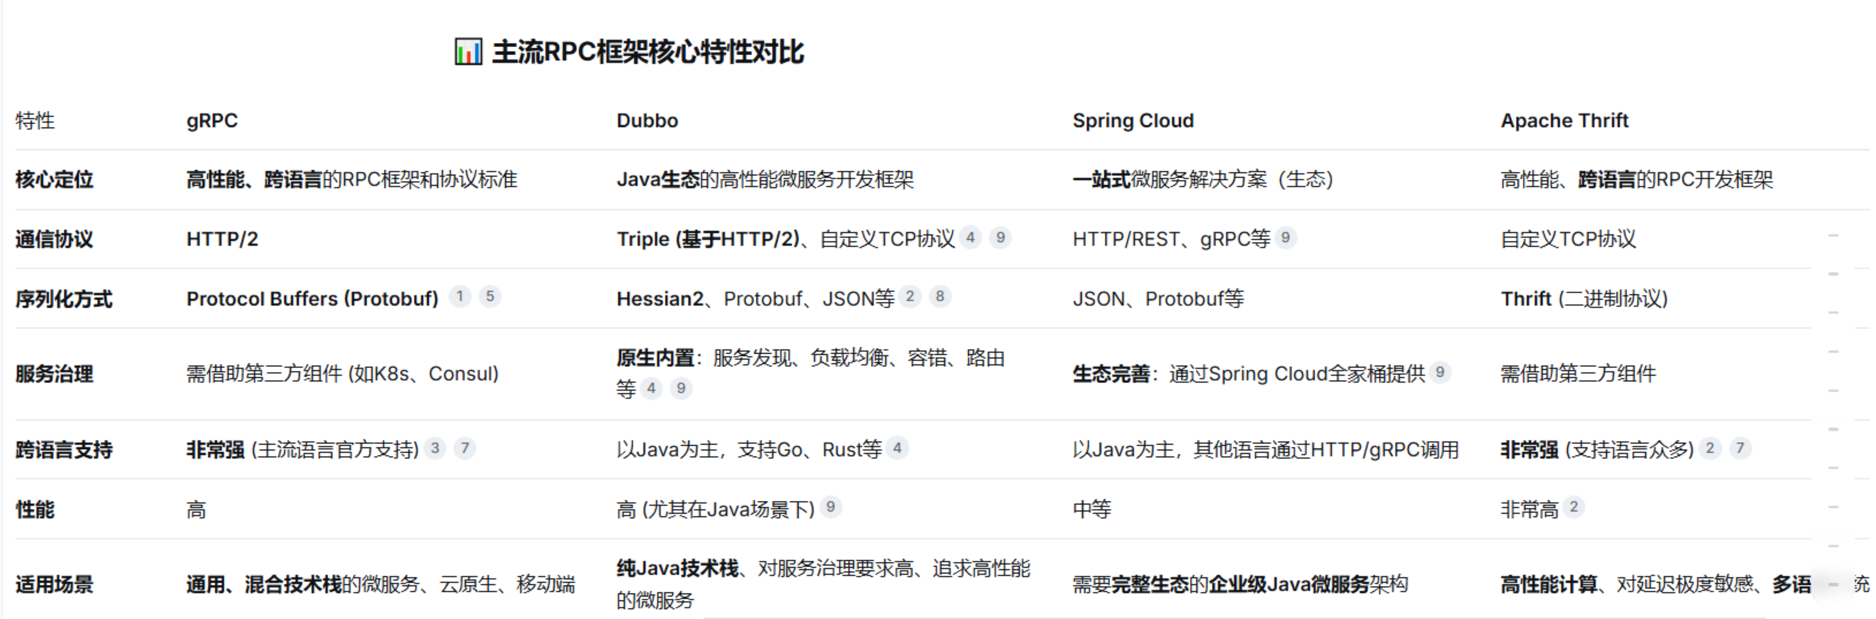The image size is (1876, 619).
Task: Open citation 7 after '主流语言官方支持'
Action: tap(465, 448)
